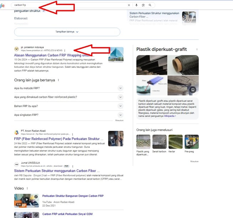The height and width of the screenshot is (218, 233).
Task: Open Plastik yang diperkuat related search
Action: (143, 145)
